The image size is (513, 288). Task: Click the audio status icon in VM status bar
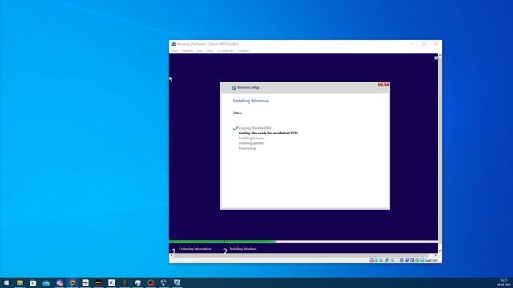click(x=382, y=261)
